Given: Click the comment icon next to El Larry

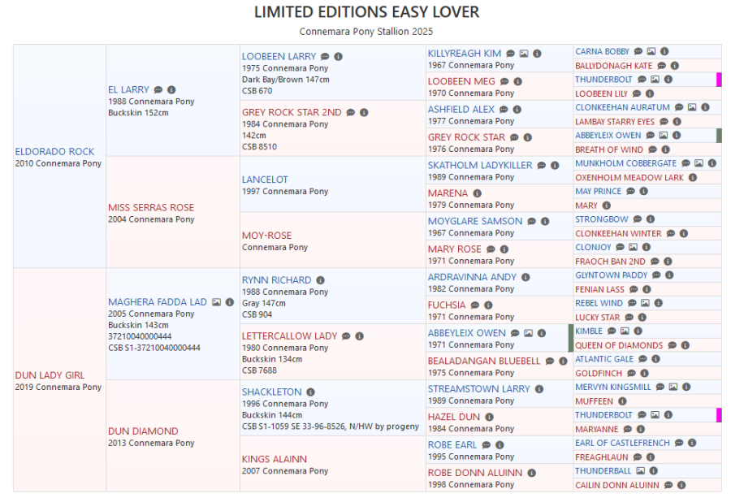Looking at the screenshot, I should coord(158,89).
